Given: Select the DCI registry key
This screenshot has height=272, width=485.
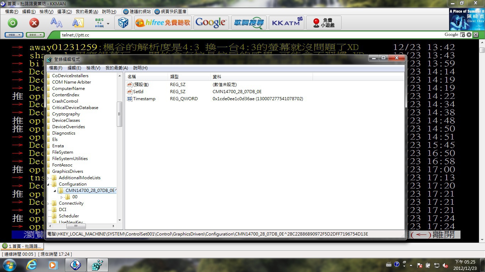Looking at the screenshot, I should (62, 210).
